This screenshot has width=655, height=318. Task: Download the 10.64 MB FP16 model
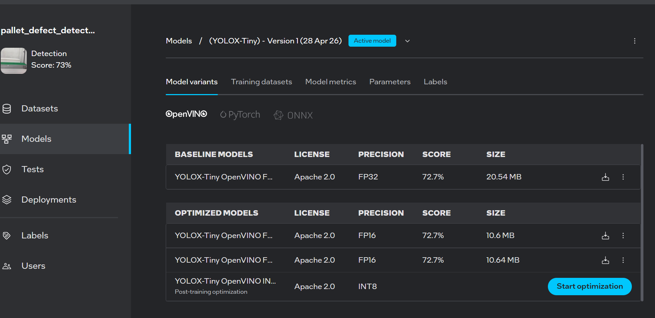coord(605,260)
